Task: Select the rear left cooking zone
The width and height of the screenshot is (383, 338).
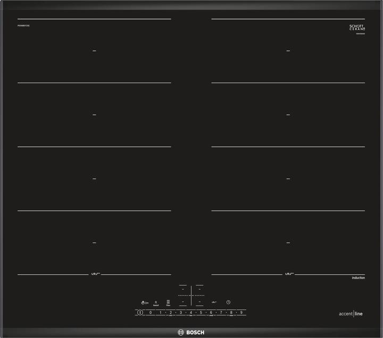Action: click(x=182, y=289)
